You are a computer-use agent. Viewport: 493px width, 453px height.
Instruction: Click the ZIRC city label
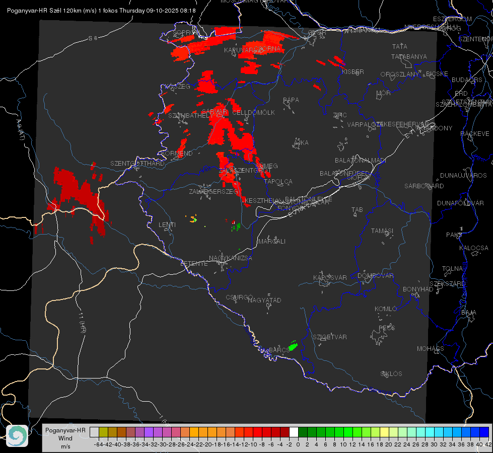[x=340, y=115]
